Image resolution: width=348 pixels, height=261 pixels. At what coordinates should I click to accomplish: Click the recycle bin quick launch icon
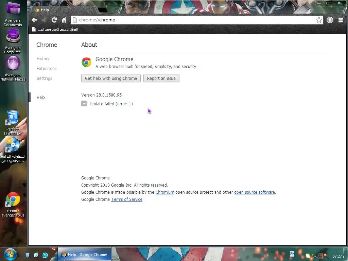click(x=27, y=255)
